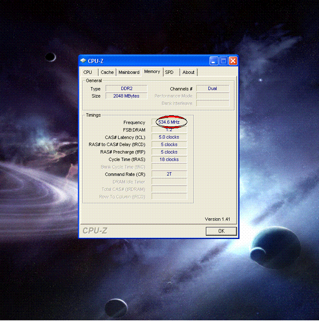Open the Cache tab
This screenshot has width=319, height=322.
[x=107, y=72]
